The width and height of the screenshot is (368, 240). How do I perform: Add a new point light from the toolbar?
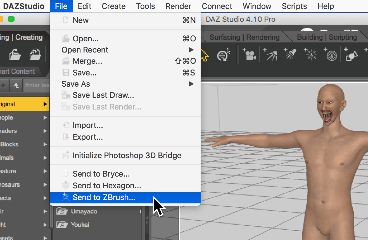point(311,54)
